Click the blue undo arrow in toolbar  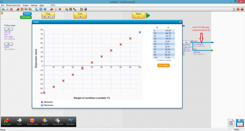[x=3, y=9]
